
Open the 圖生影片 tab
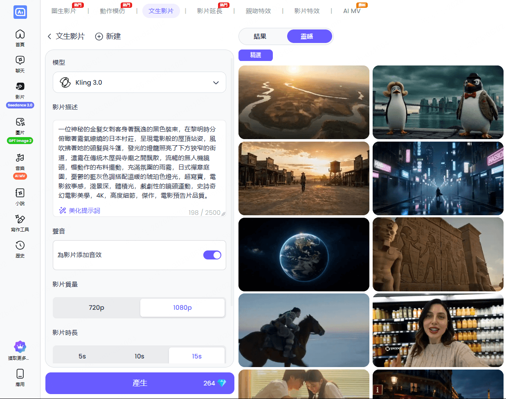point(64,11)
